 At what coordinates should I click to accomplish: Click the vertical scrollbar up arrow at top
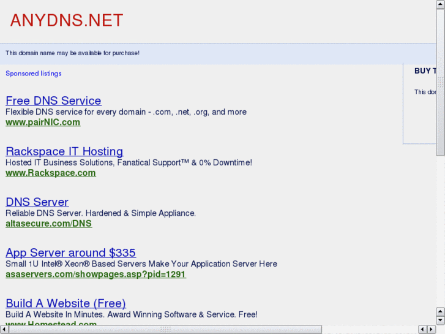(441, 4)
